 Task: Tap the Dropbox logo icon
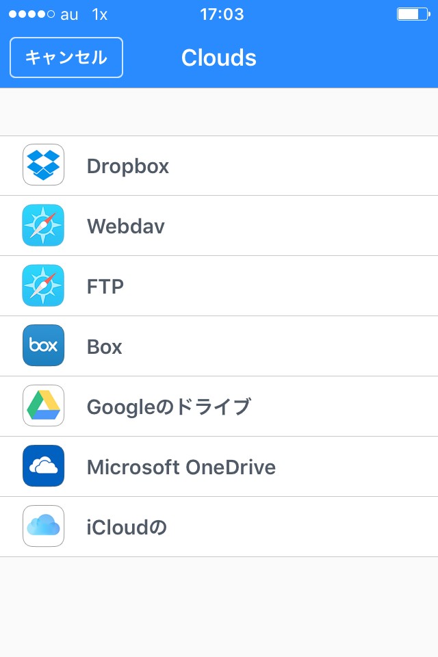(43, 165)
